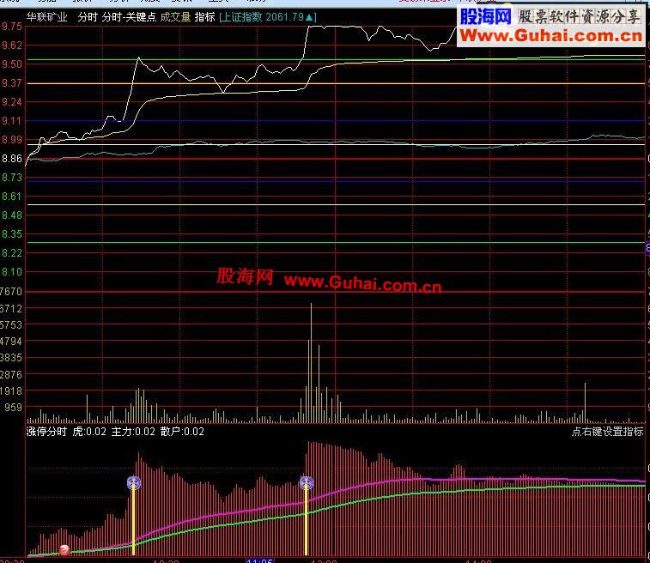Click the 8.48 price axis label

pos(11,215)
